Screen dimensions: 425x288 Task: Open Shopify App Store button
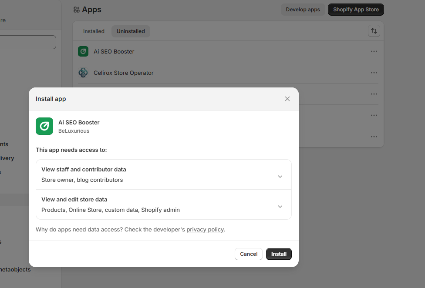[x=356, y=10]
